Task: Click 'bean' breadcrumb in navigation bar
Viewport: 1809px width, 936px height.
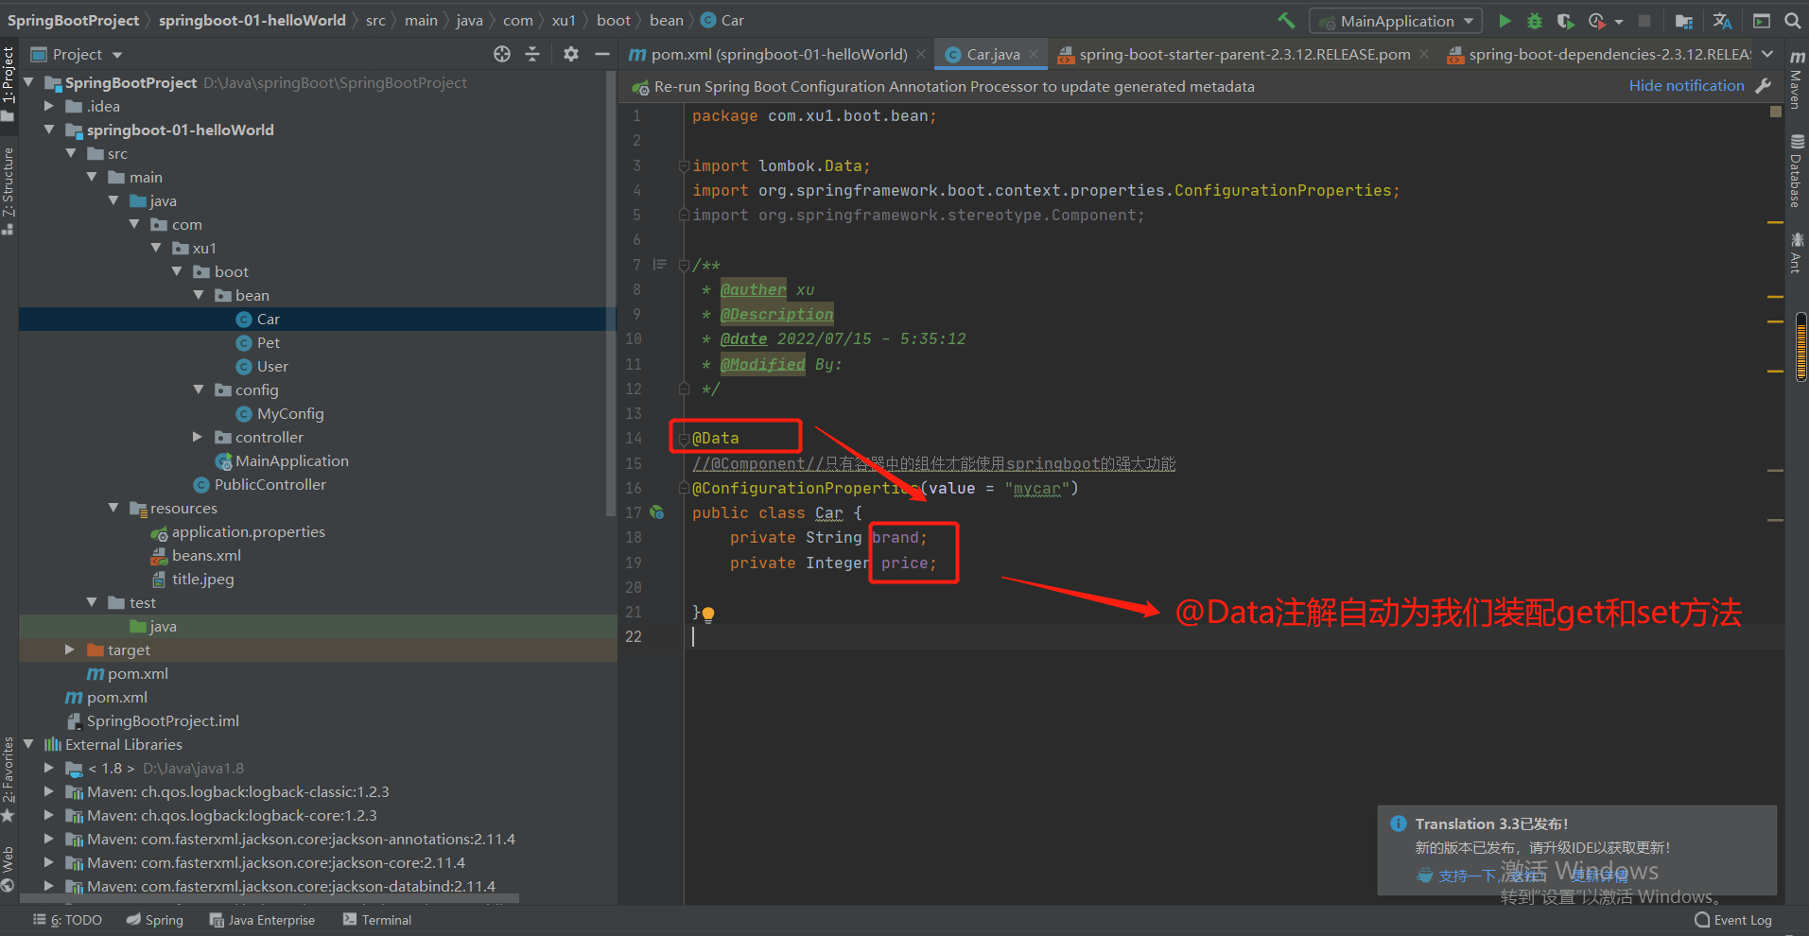Action: (666, 20)
